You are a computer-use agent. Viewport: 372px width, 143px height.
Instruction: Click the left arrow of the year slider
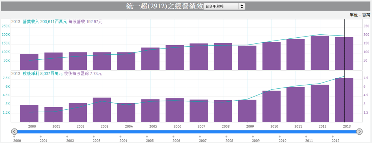click(x=15, y=131)
